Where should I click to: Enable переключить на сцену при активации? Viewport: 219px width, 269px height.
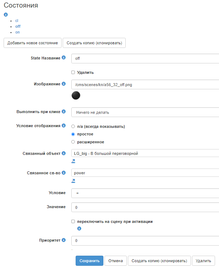point(73,221)
